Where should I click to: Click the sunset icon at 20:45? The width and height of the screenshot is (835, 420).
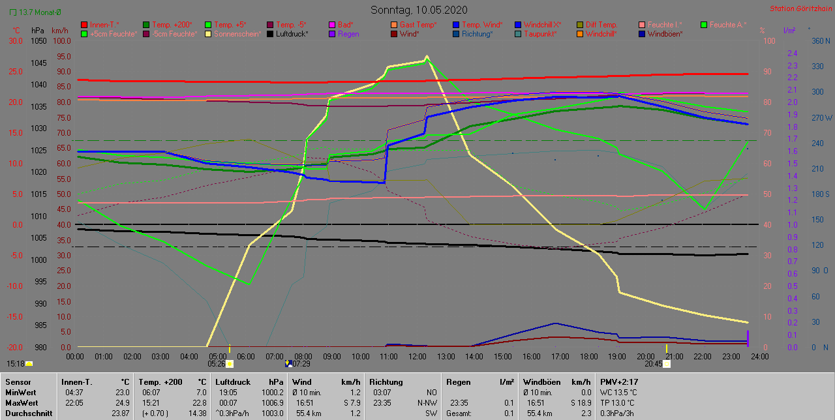[x=667, y=364]
